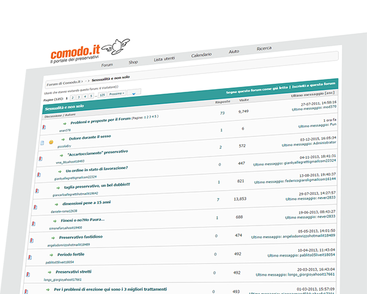The height and width of the screenshot is (294, 367).
Task: Click green arrow before Preservativi stretti
Action: (49, 271)
